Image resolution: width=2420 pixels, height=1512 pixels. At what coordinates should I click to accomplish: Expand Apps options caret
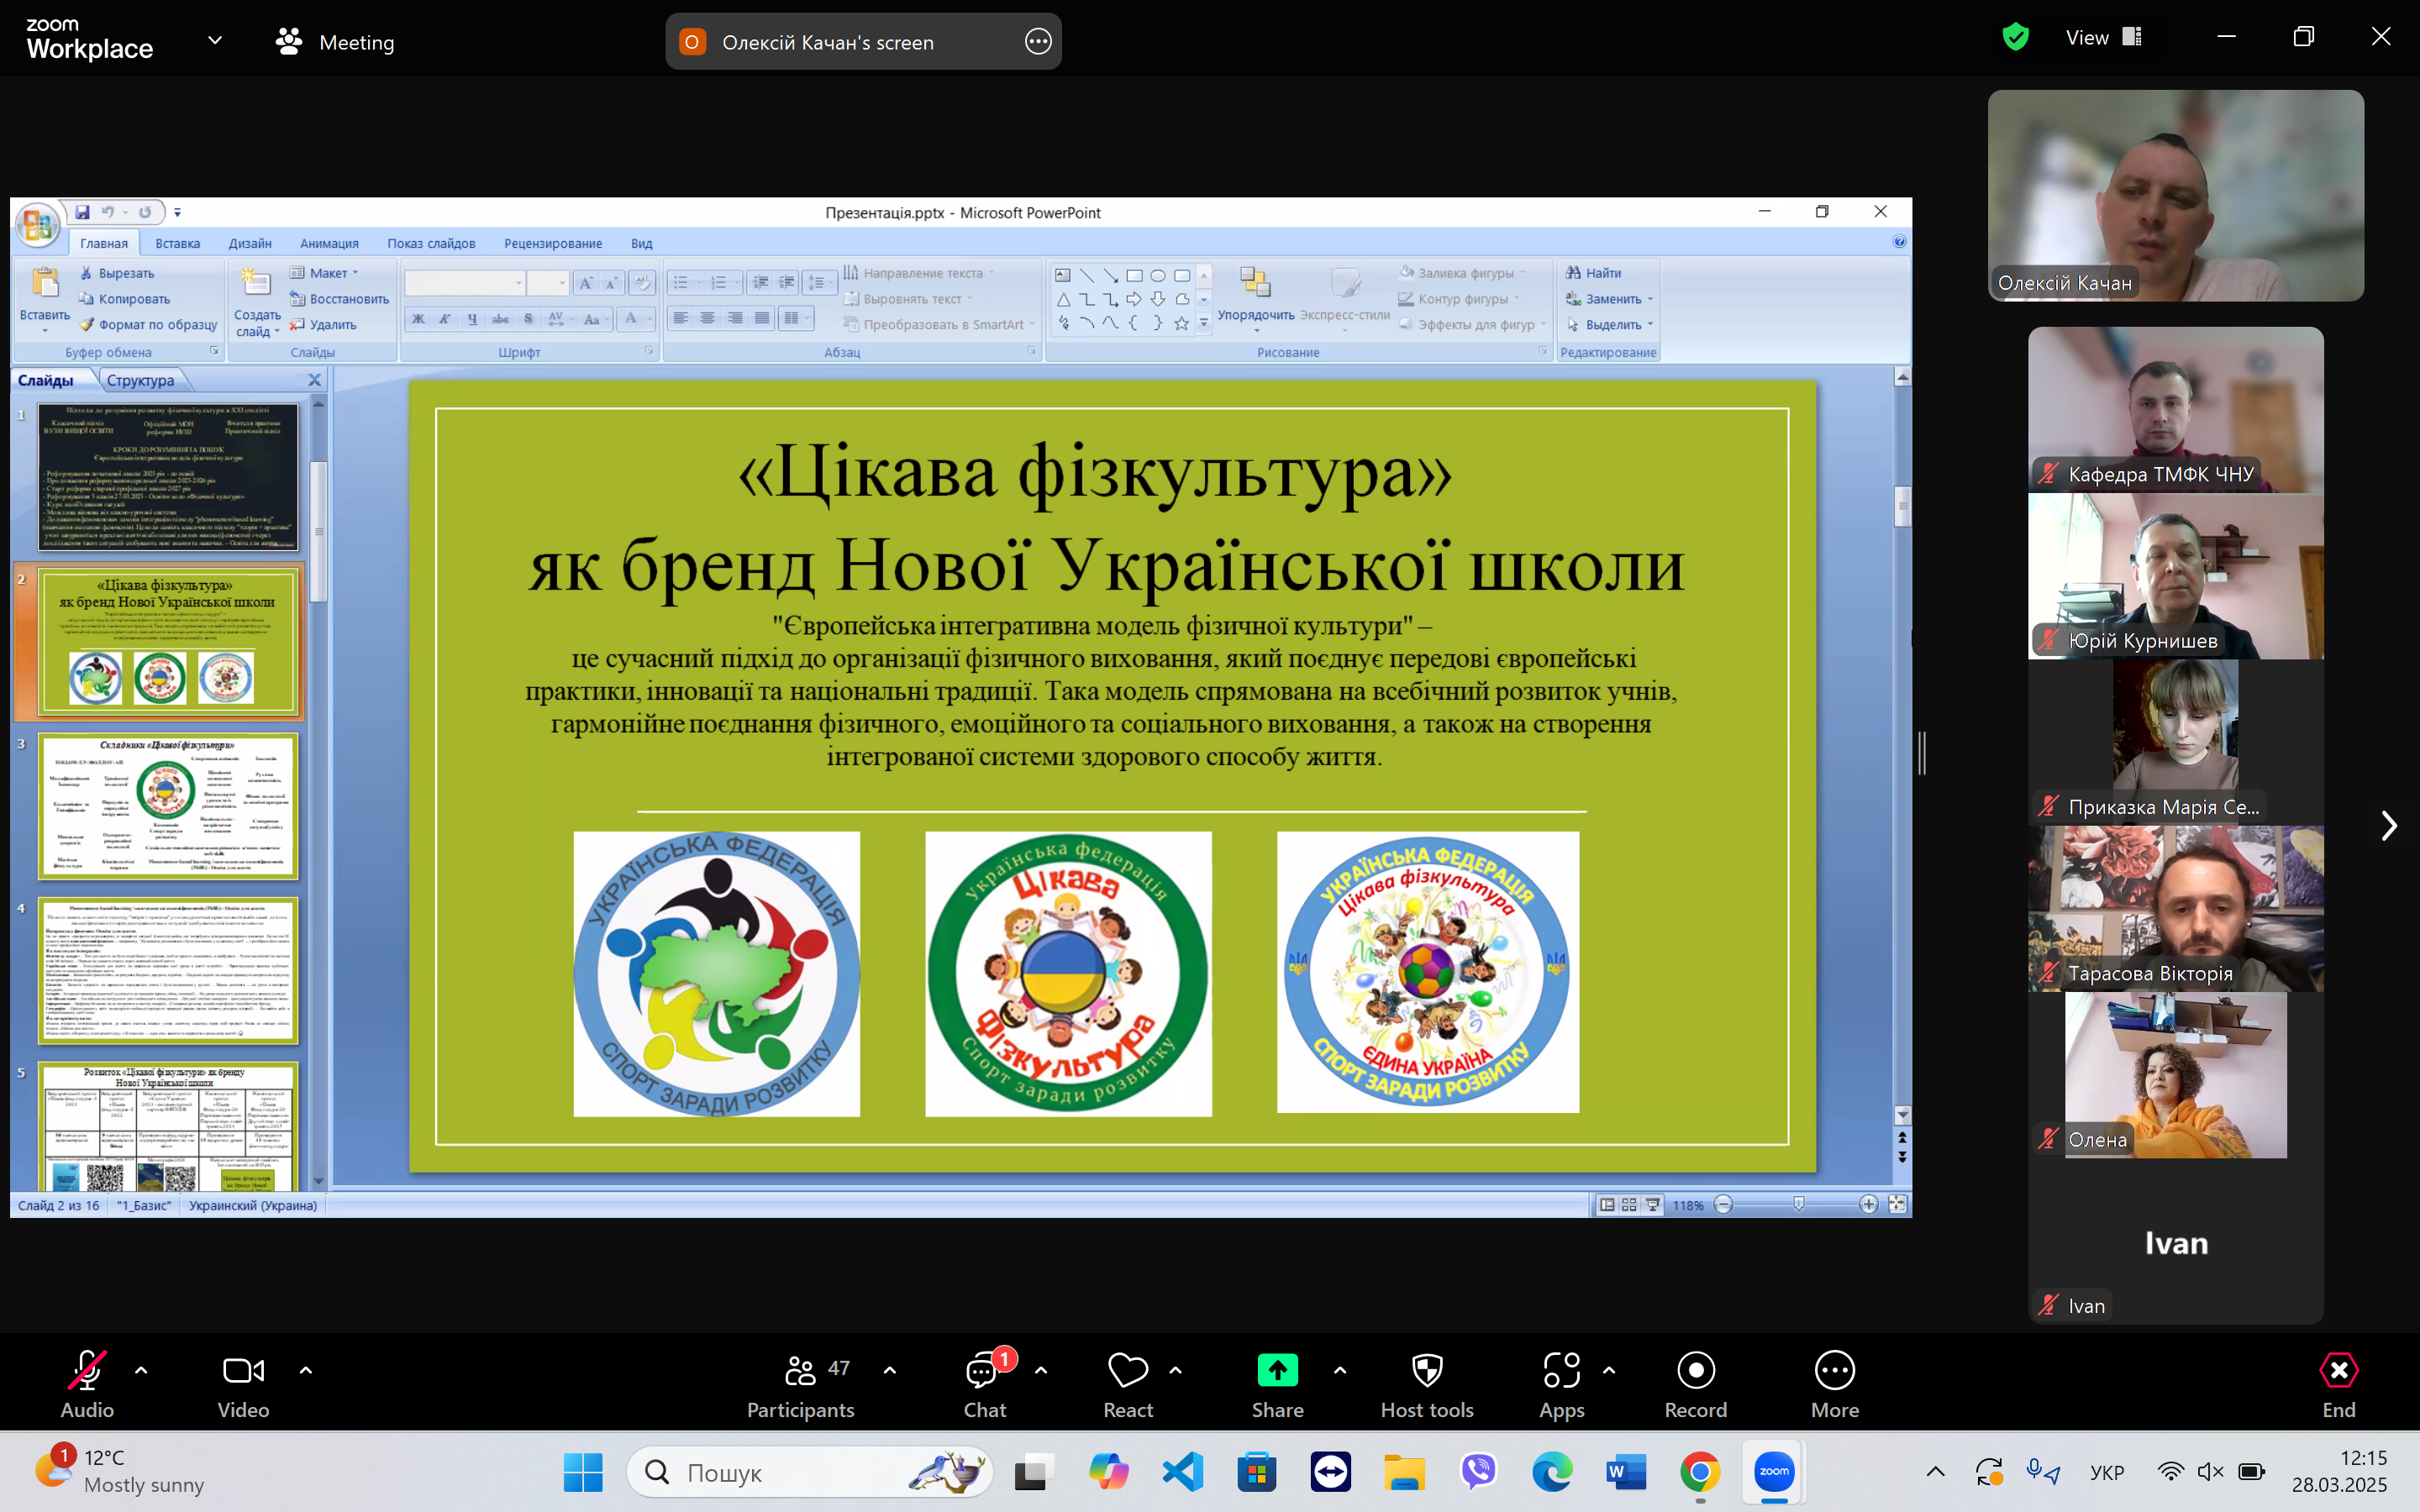(x=1609, y=1371)
